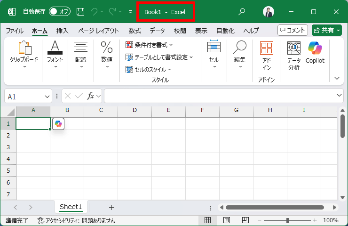Select column D header
The image size is (348, 226).
(134, 110)
